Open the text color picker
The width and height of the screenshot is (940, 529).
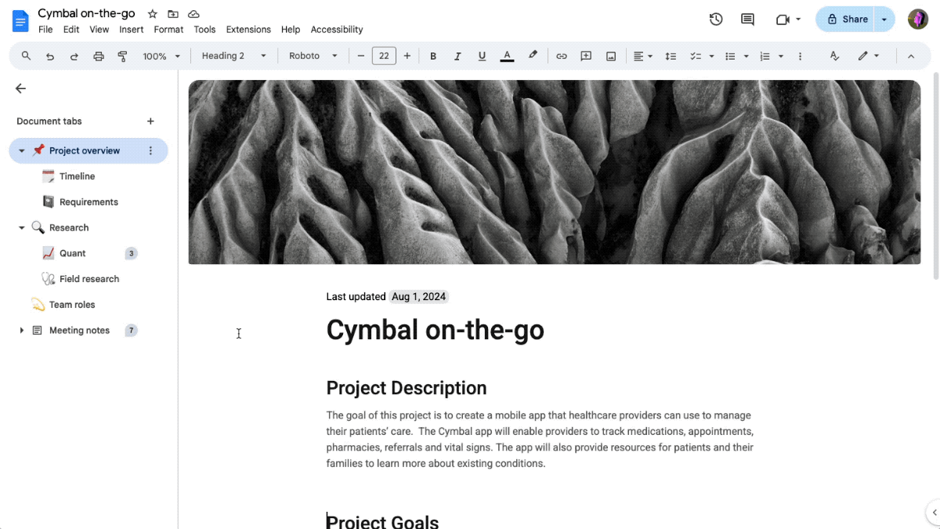coord(507,56)
